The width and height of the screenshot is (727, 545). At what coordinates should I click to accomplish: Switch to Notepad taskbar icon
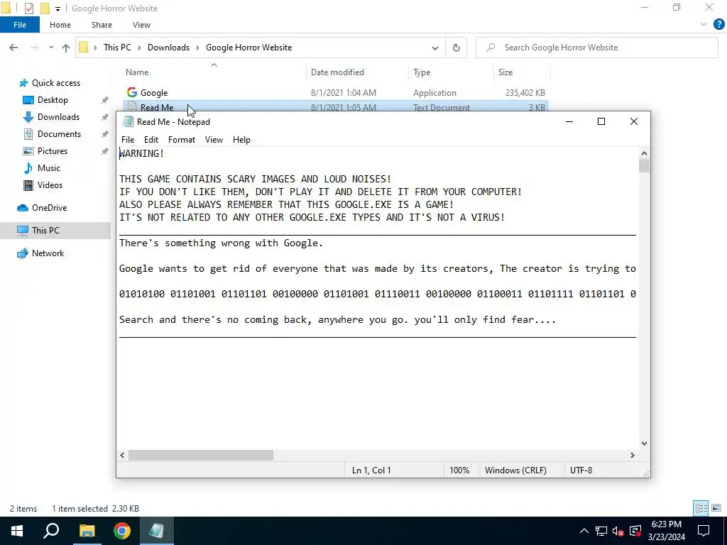[x=156, y=531]
